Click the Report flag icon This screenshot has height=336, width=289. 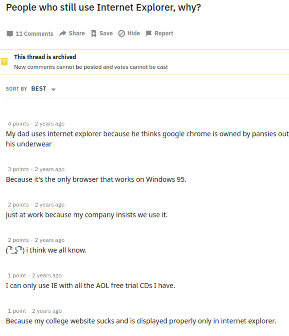click(x=149, y=34)
